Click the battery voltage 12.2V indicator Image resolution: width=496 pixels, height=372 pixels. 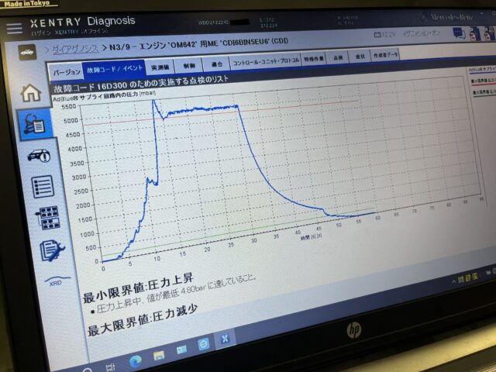pos(384,34)
